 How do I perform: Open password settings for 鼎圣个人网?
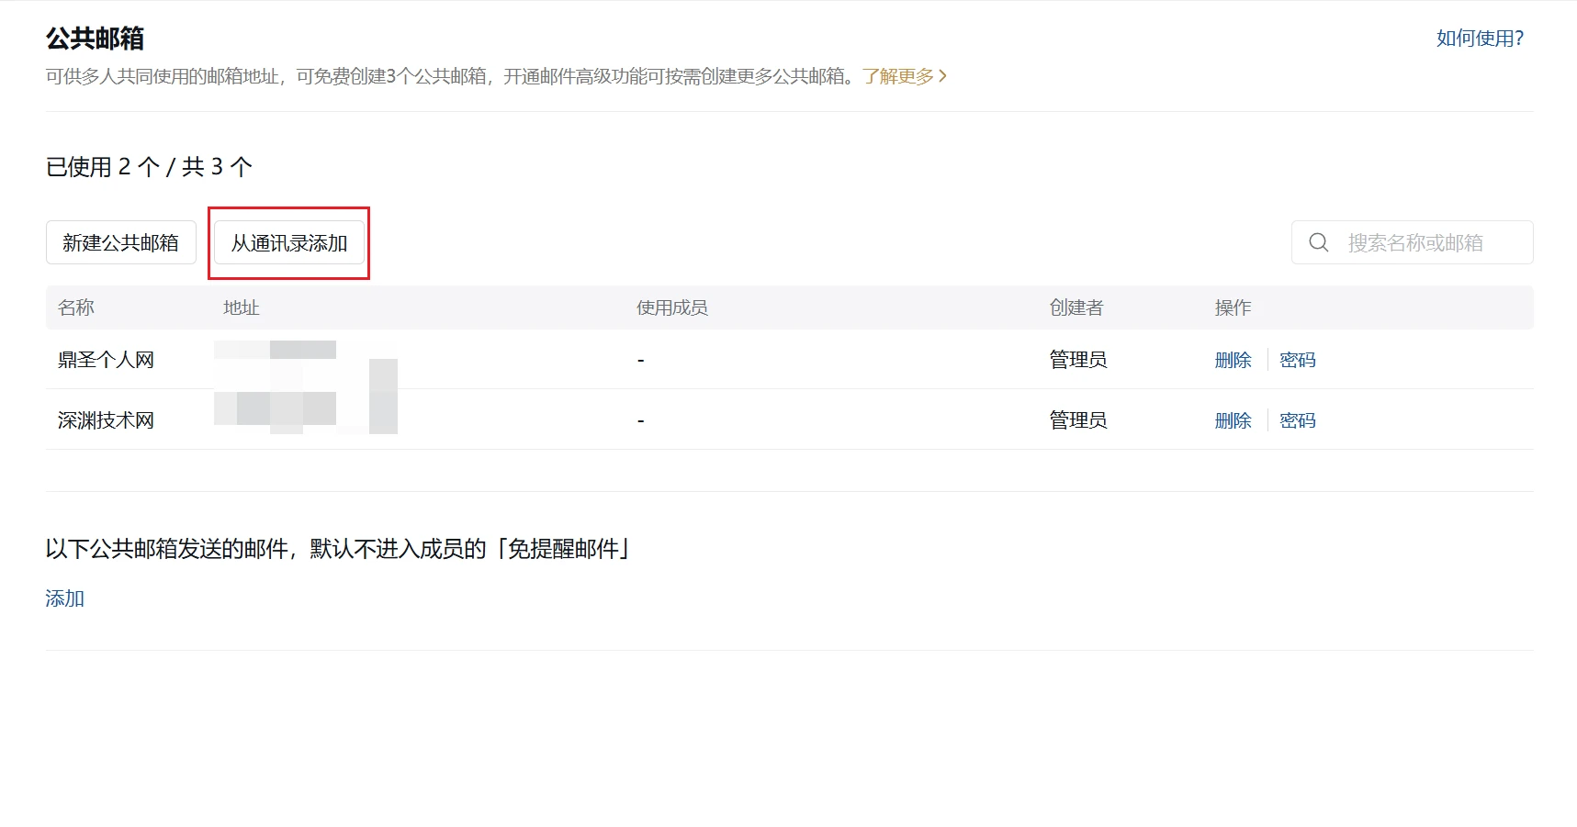1297,359
